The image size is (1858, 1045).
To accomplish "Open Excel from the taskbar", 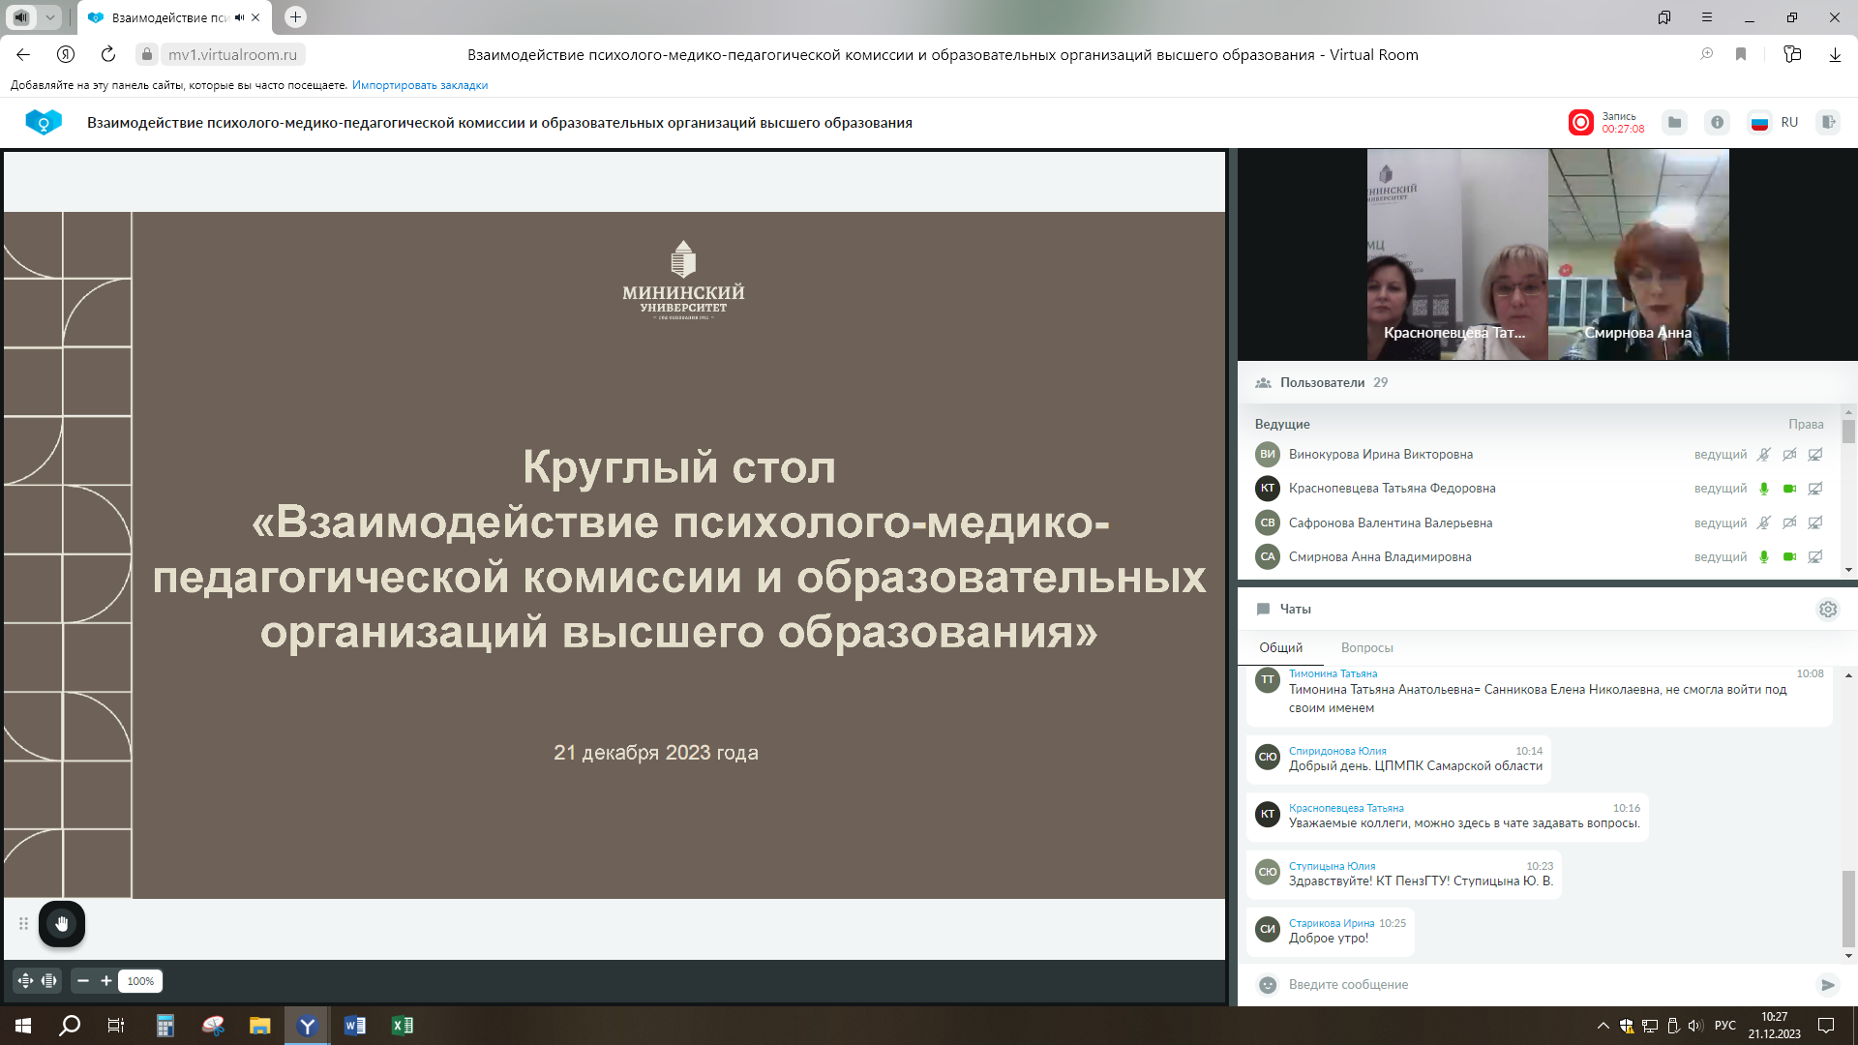I will coord(403,1026).
